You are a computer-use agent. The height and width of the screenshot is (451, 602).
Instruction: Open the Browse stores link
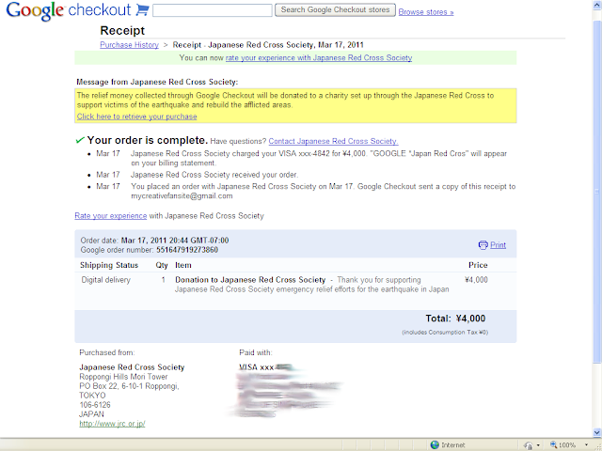[426, 12]
